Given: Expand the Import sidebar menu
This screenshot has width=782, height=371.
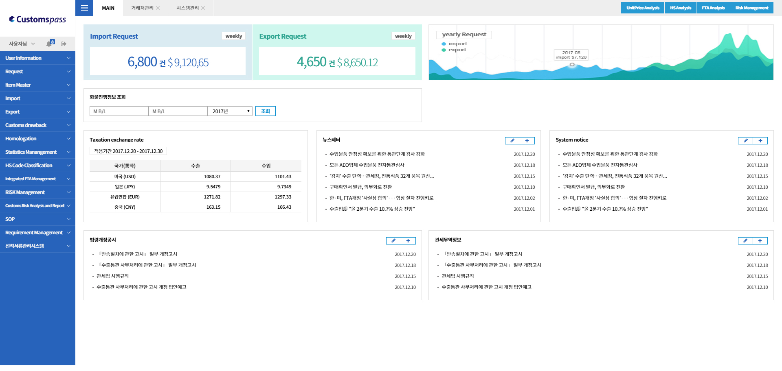Looking at the screenshot, I should click(37, 98).
